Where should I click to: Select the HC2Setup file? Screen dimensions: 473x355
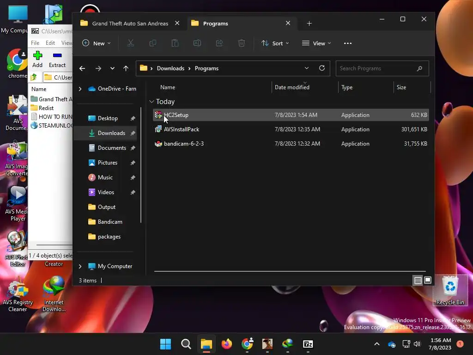tap(291, 115)
